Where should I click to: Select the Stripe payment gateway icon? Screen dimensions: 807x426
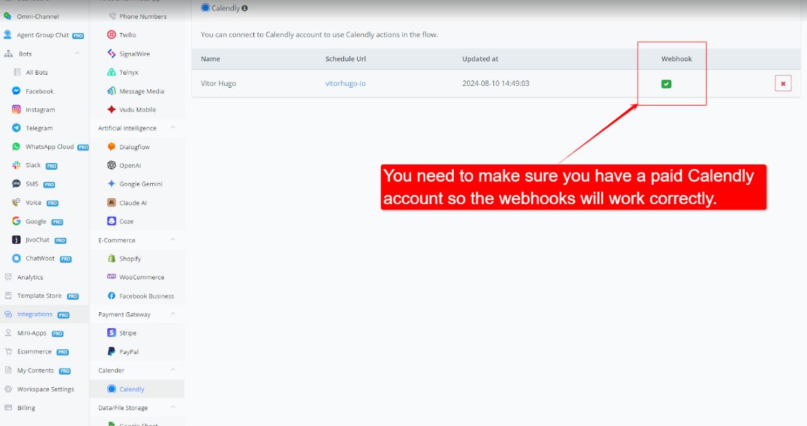(x=112, y=333)
